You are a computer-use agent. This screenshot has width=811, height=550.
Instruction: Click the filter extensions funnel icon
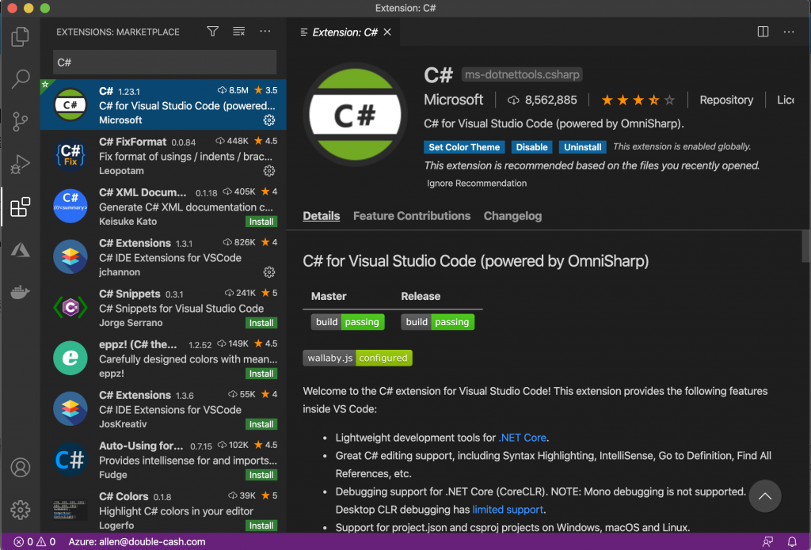(212, 32)
